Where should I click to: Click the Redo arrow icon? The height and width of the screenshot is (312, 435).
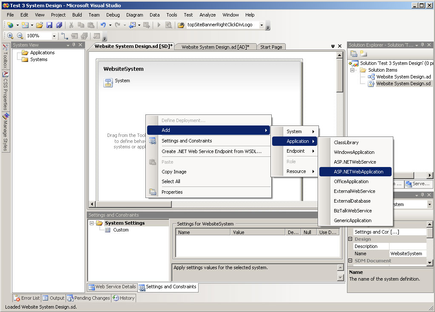(118, 25)
